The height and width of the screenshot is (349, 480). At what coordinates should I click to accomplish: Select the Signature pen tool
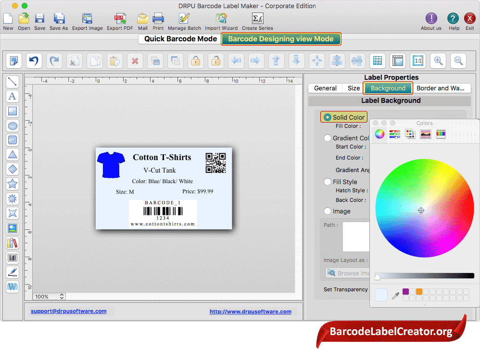click(x=12, y=272)
